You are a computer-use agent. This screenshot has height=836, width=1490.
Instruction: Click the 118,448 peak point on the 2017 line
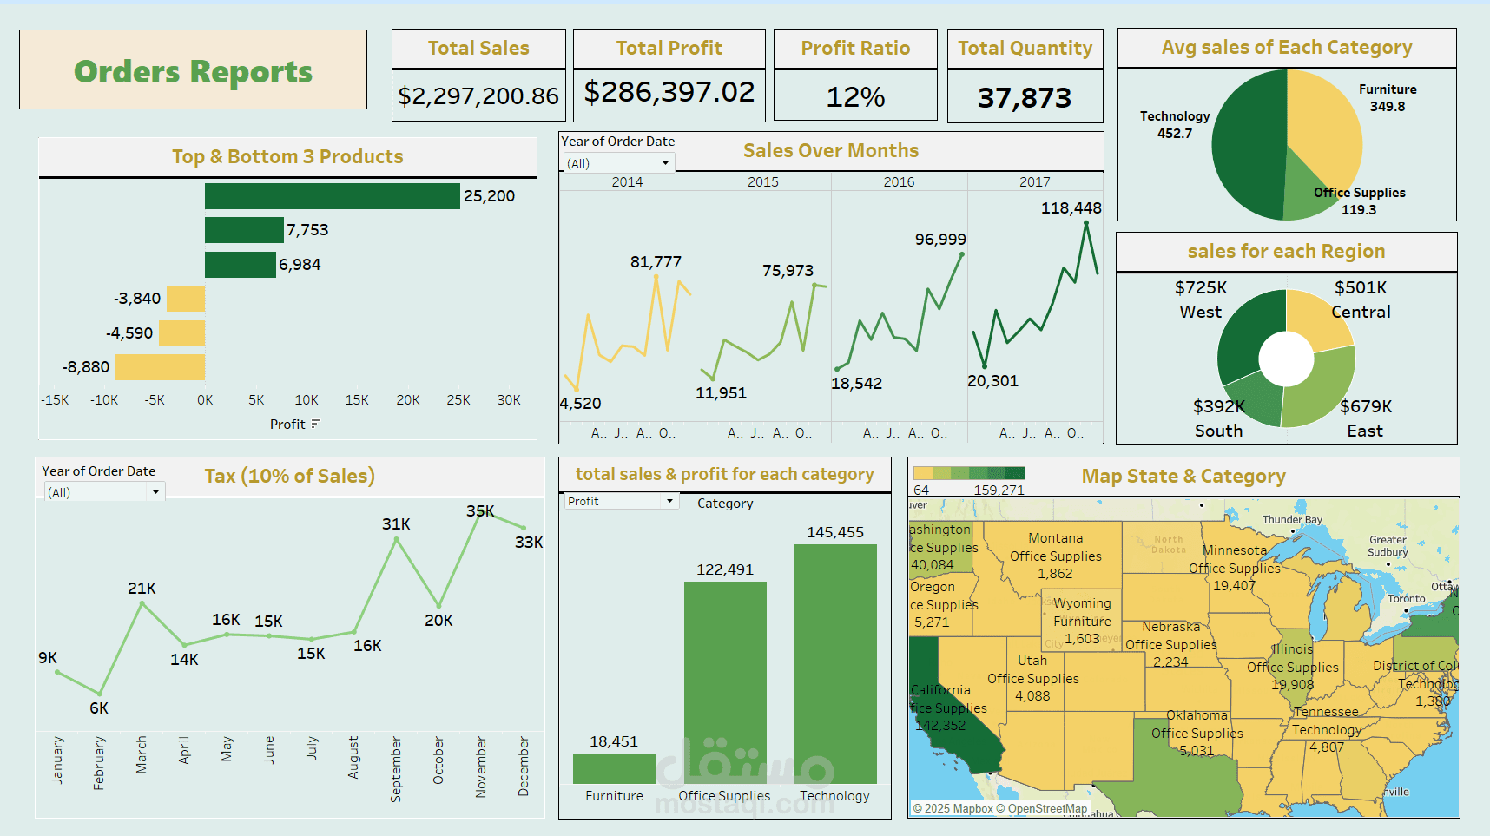coord(1086,223)
